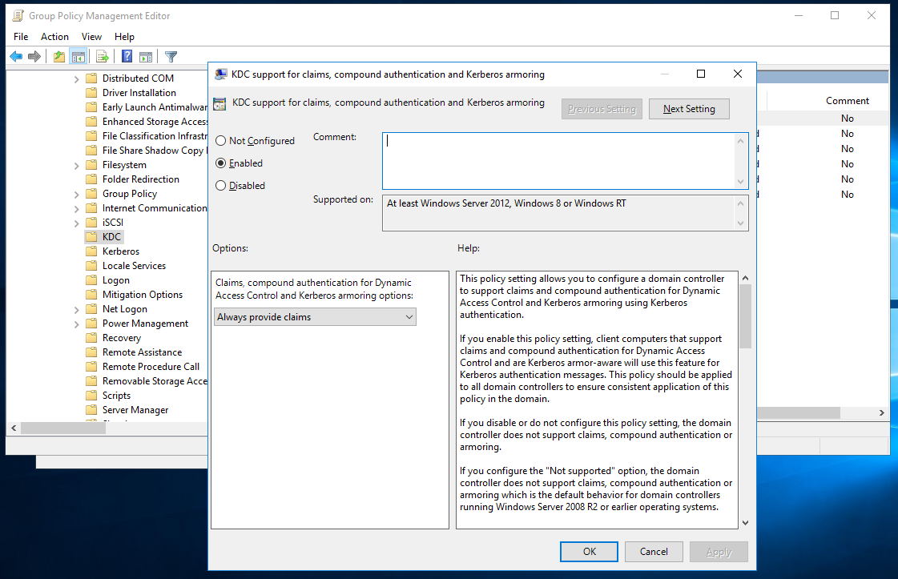The image size is (898, 579).
Task: Click the Export List toolbar icon
Action: tap(103, 56)
